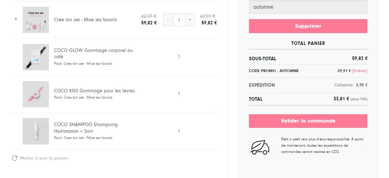Click the eco delivery truck icon

point(260,148)
